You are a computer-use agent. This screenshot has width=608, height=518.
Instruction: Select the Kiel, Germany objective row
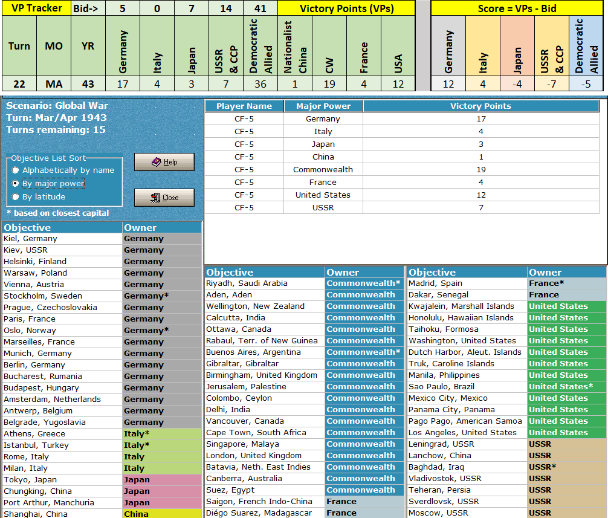click(102, 239)
